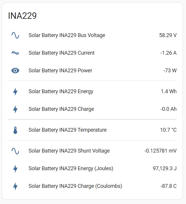Image resolution: width=186 pixels, height=204 pixels.
Task: Click the sine wave icon beside Shunt Voltage
Action: tap(15, 151)
